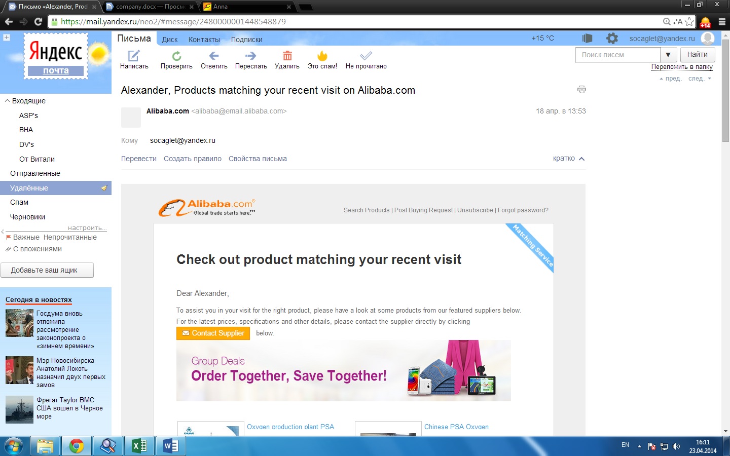730x456 pixels.
Task: Switch to Диск tab
Action: point(170,40)
